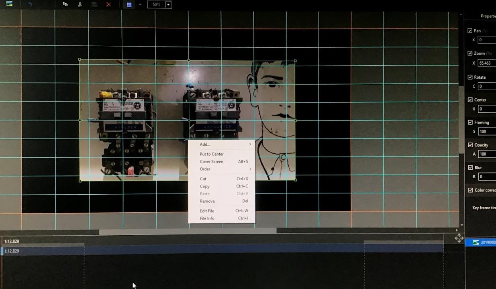The height and width of the screenshot is (289, 496).
Task: Click the move arrows icon near timeline
Action: 459,239
